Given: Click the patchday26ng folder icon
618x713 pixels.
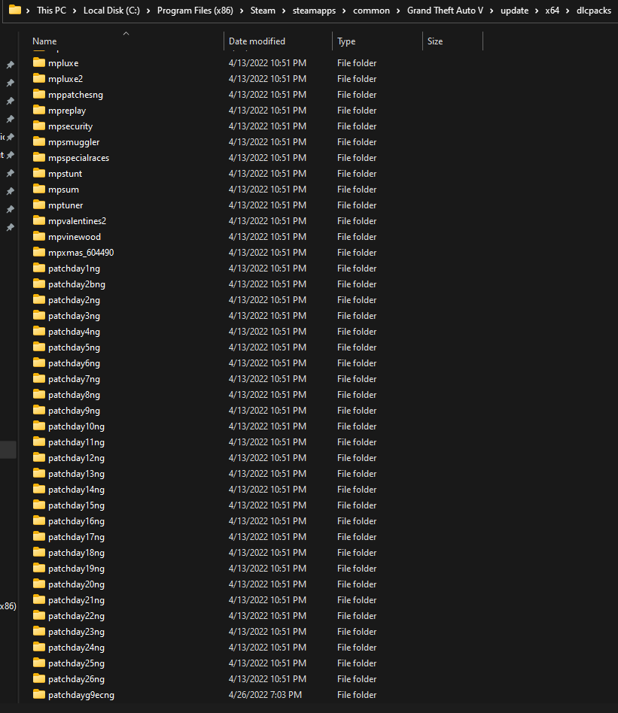Looking at the screenshot, I should point(39,679).
